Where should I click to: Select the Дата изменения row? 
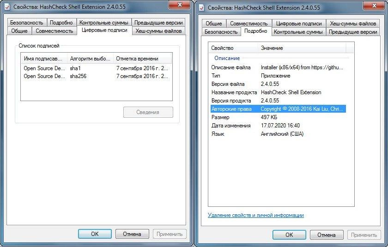(278, 126)
